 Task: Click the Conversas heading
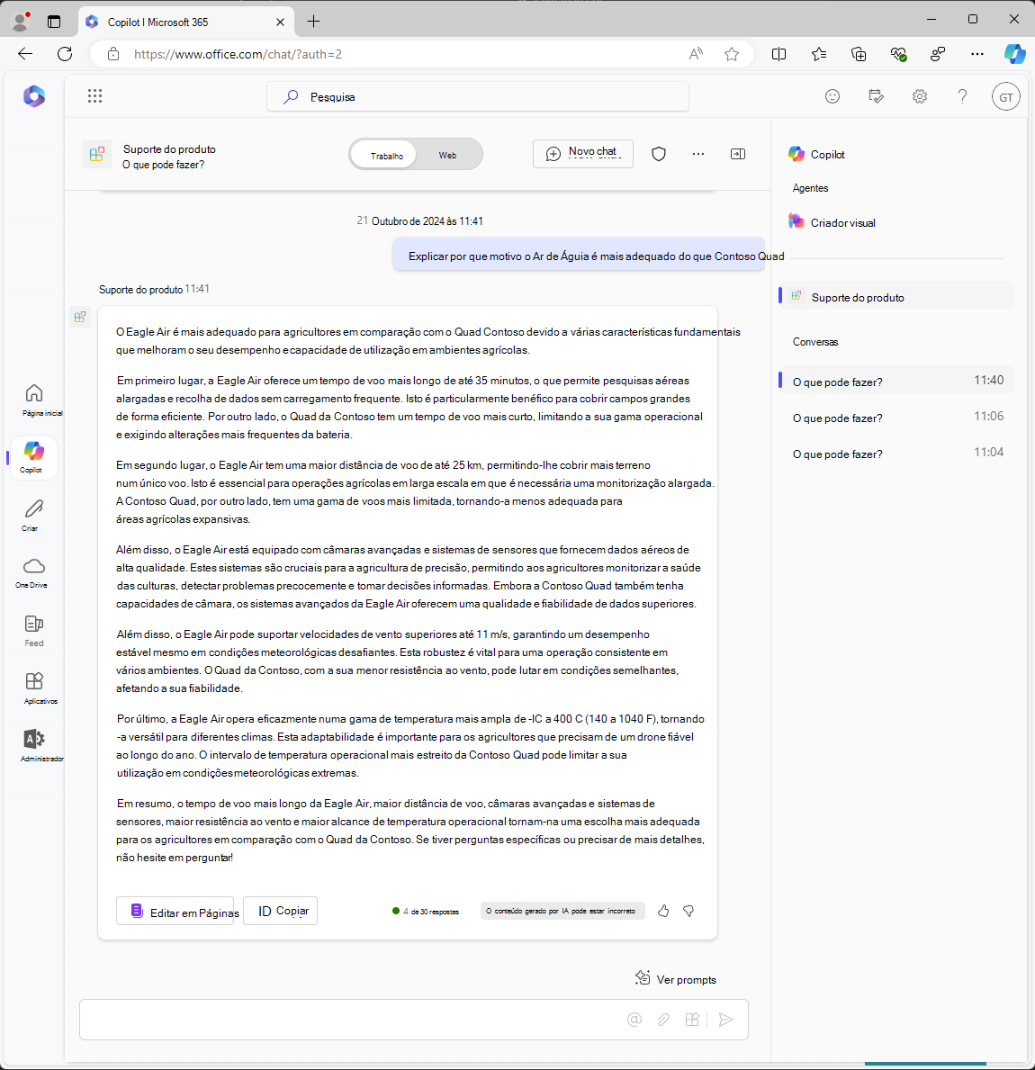(x=814, y=341)
